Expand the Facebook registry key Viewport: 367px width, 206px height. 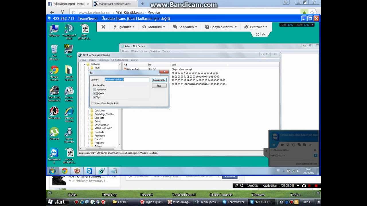(89, 136)
